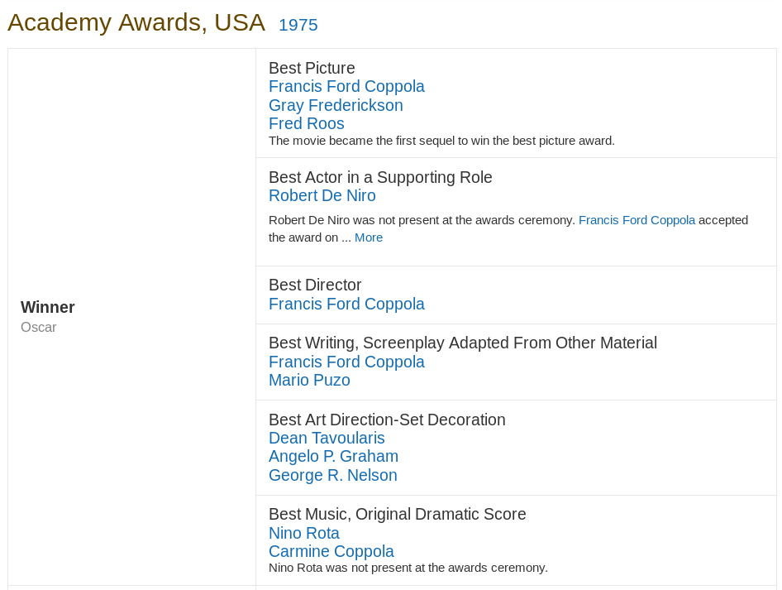Click Francis Ford Coppola under Best Director
782x590 pixels.
(x=346, y=304)
